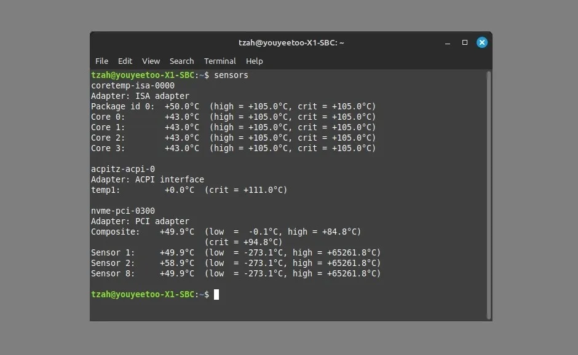The image size is (578, 355).
Task: Click the blue circular close icon
Action: [x=481, y=42]
